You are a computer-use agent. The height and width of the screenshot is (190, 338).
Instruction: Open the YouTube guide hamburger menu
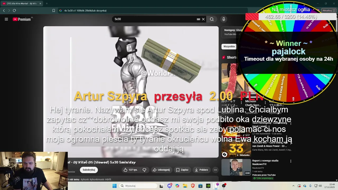(x=6, y=19)
